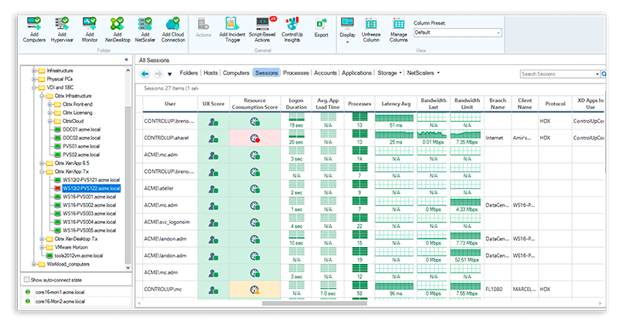Click the forward navigation arrow
The image size is (623, 332).
158,74
